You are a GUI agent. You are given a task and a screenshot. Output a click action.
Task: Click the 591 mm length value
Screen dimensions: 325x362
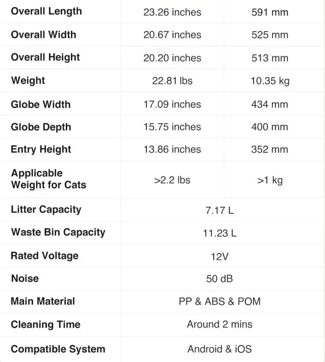[x=269, y=12]
